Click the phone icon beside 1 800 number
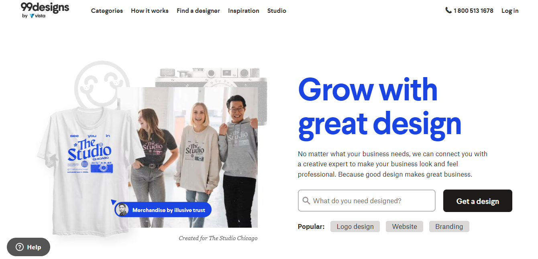The height and width of the screenshot is (259, 538). click(x=448, y=10)
